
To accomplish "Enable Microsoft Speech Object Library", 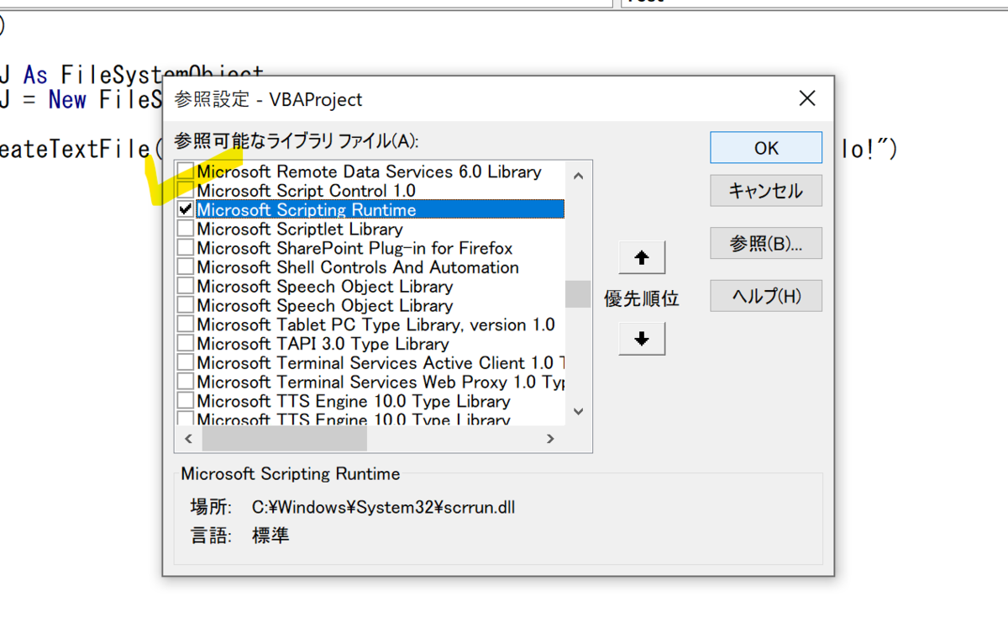I will [185, 286].
